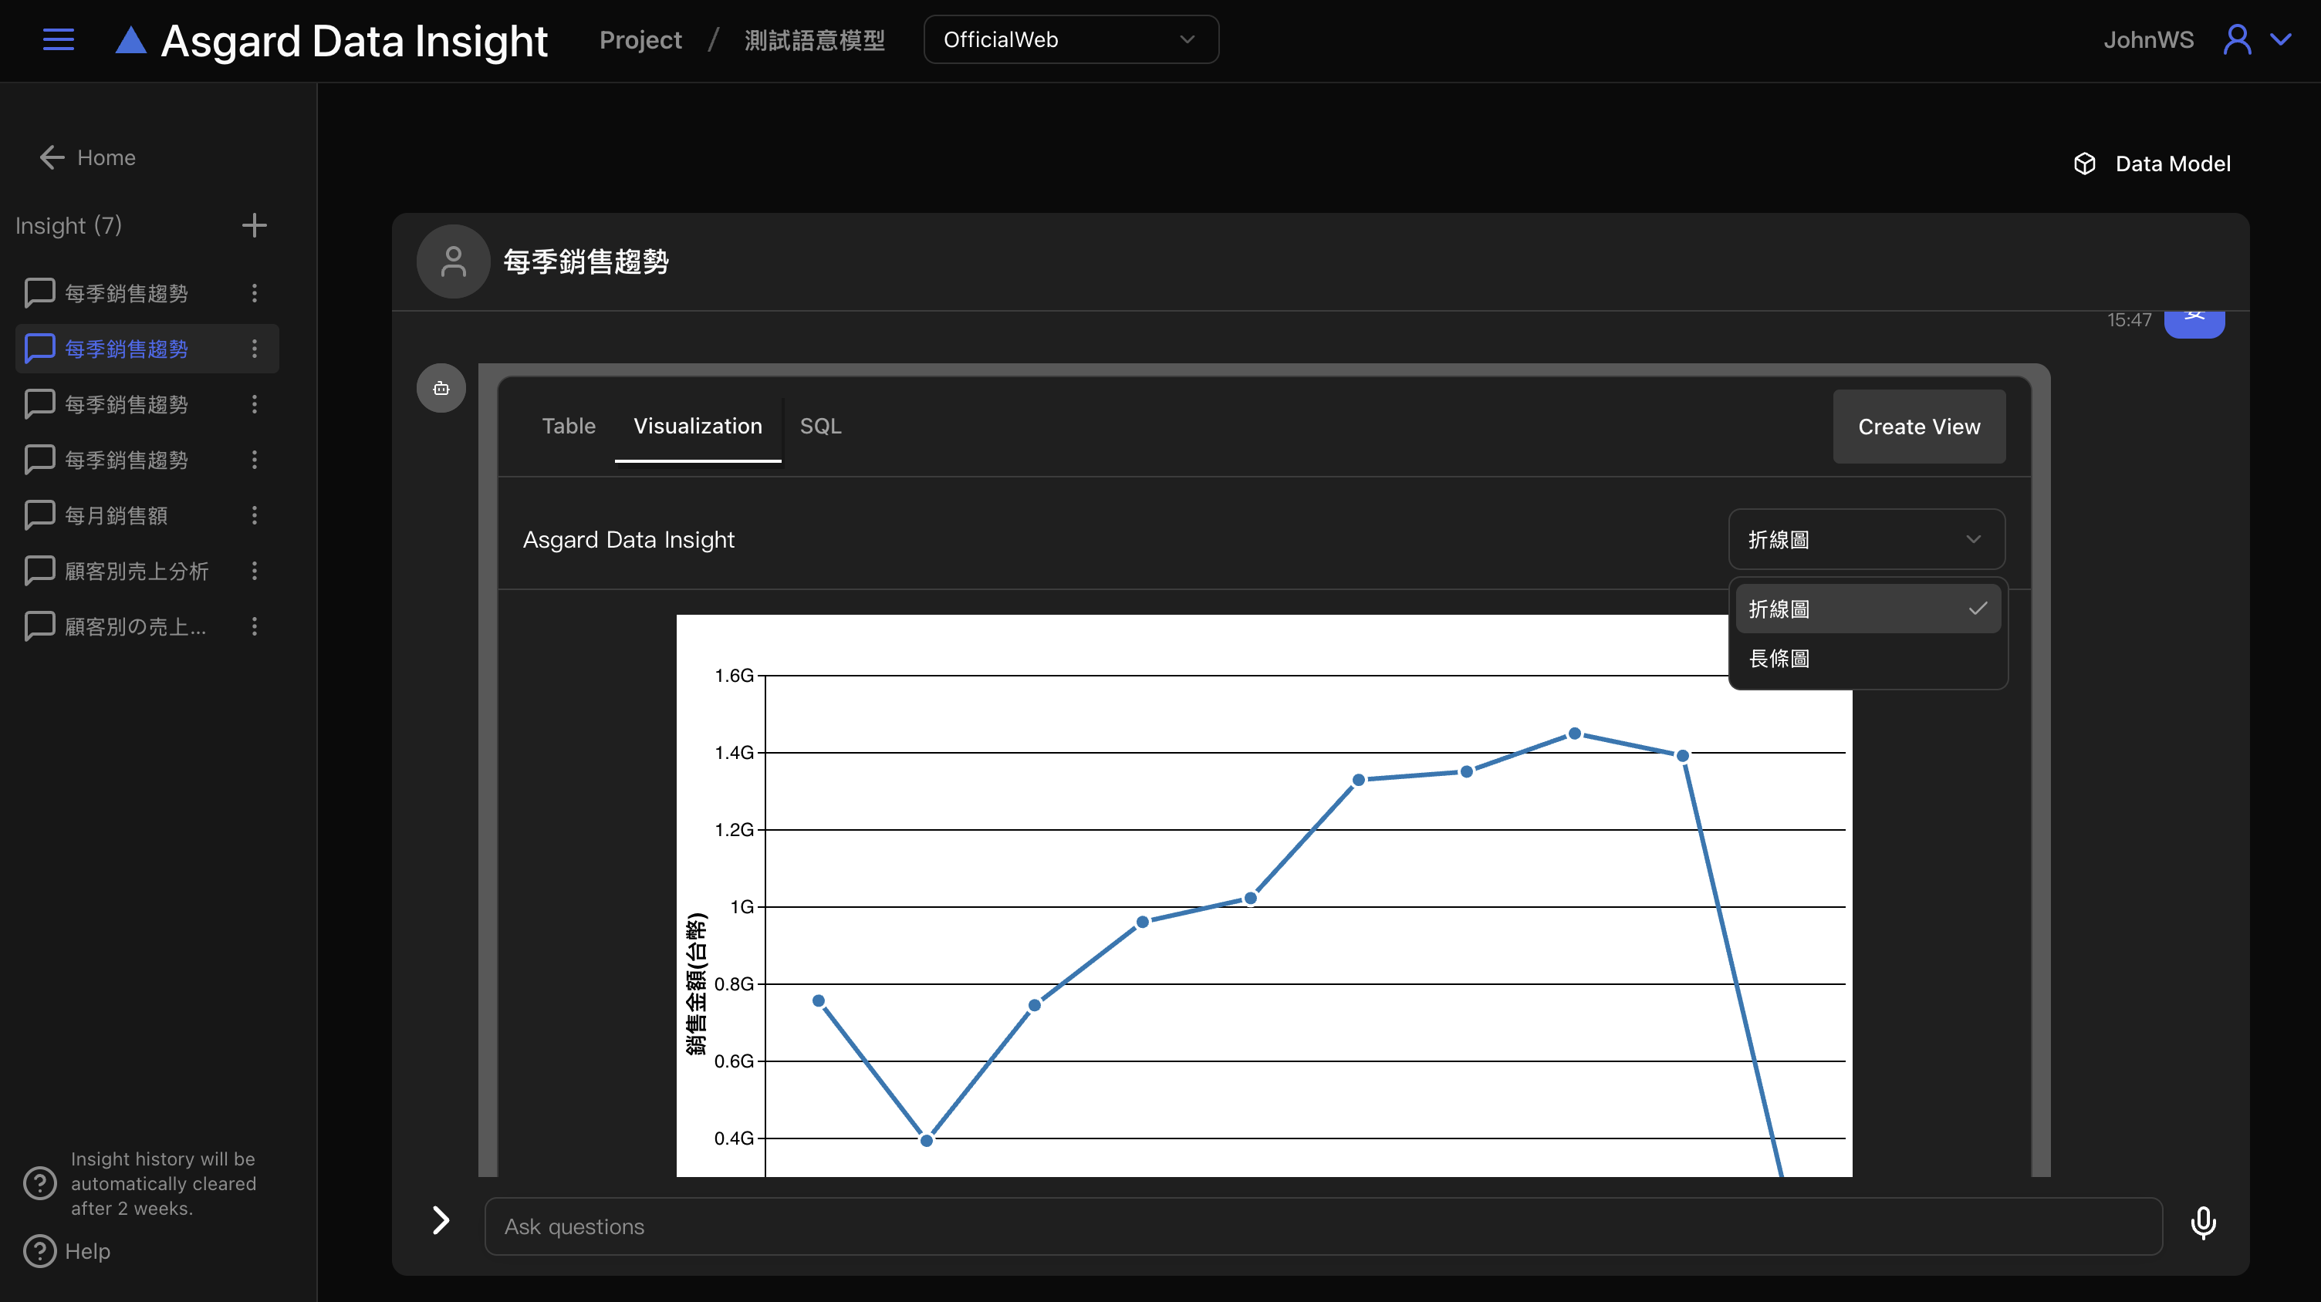Click the Data Model cube icon
2321x1302 pixels.
(2084, 164)
